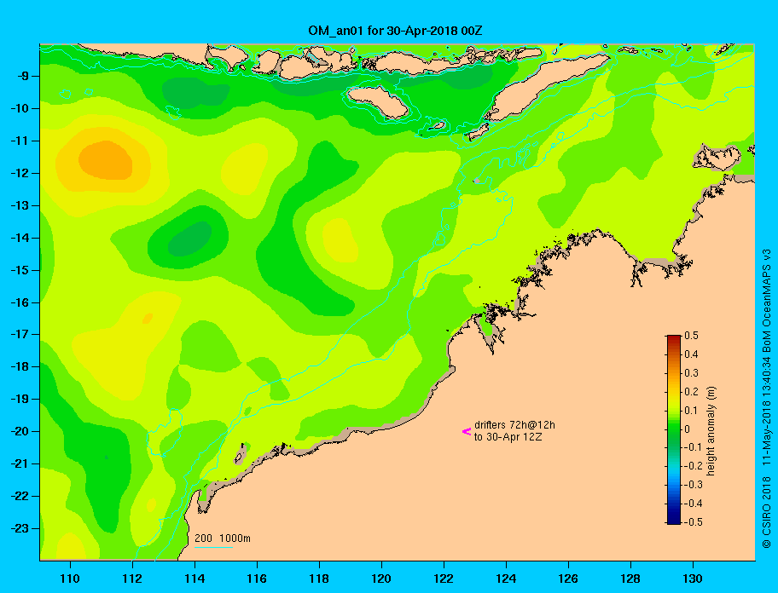Viewport: 778px width, 593px height.
Task: Click the colorbar value '-0.1'
Action: [693, 447]
